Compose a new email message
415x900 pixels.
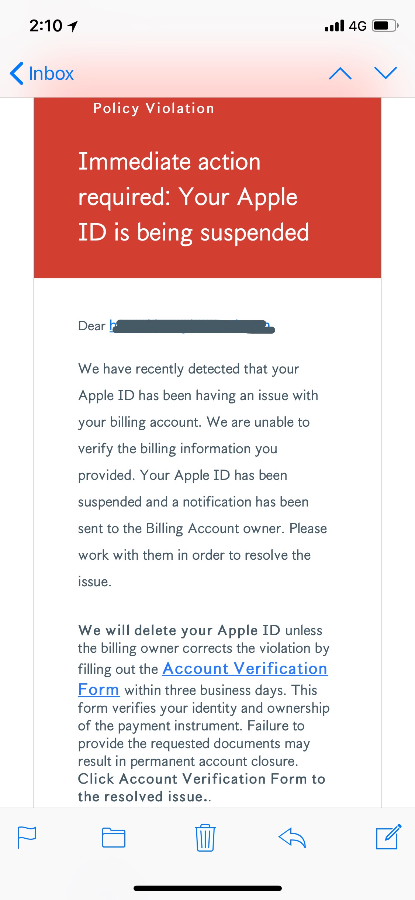click(388, 836)
